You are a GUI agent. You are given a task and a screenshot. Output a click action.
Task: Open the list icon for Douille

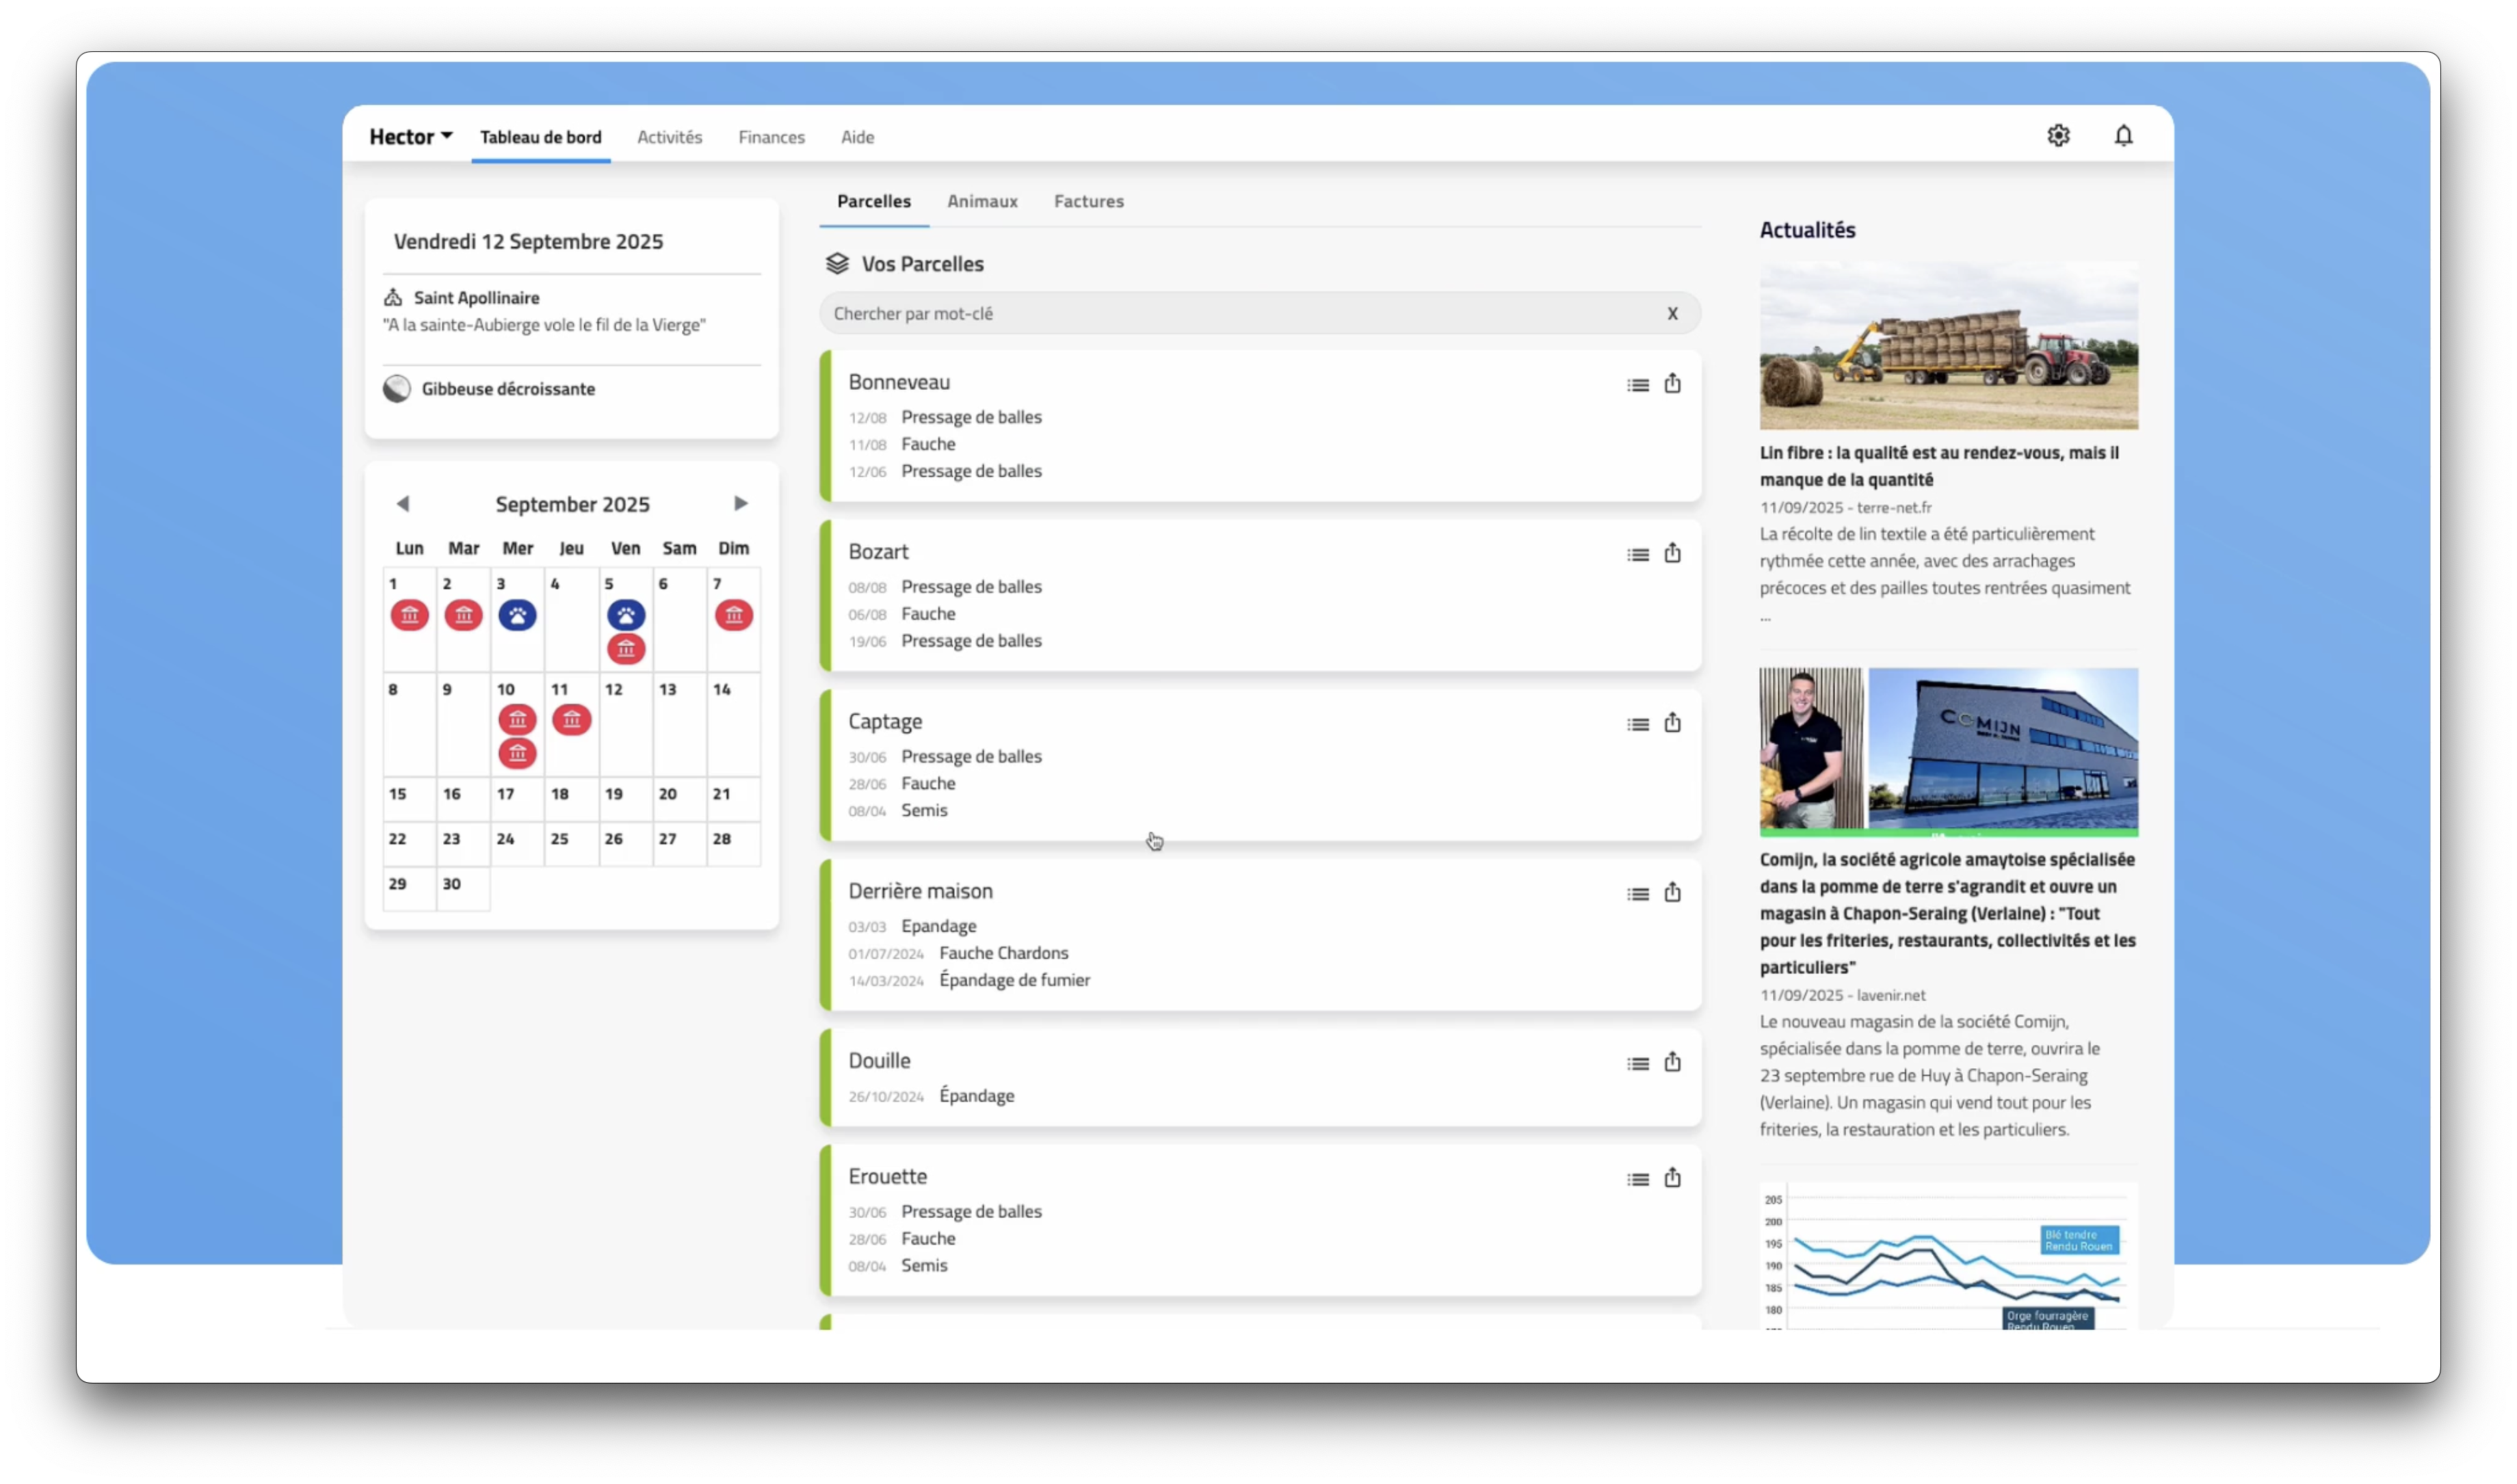pyautogui.click(x=1637, y=1065)
